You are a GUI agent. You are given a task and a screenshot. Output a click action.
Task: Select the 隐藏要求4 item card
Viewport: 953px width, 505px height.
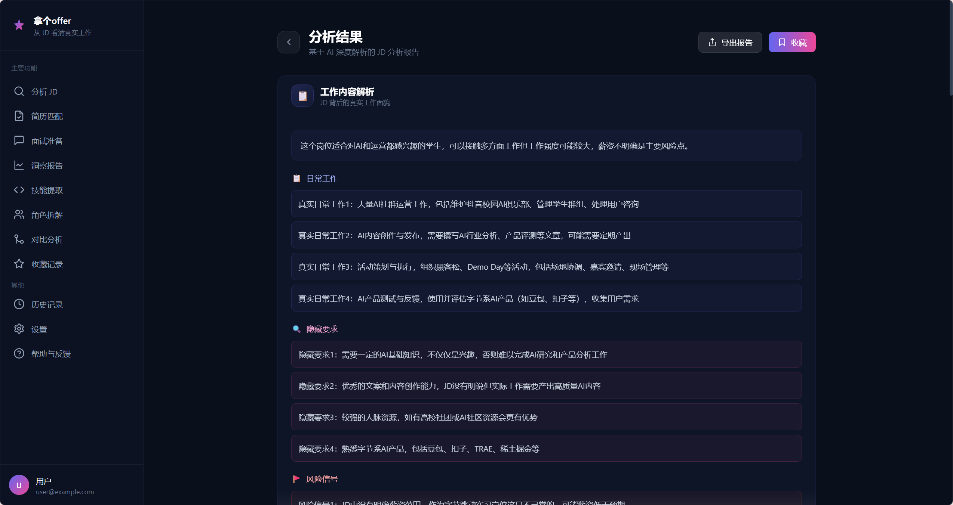pos(546,449)
